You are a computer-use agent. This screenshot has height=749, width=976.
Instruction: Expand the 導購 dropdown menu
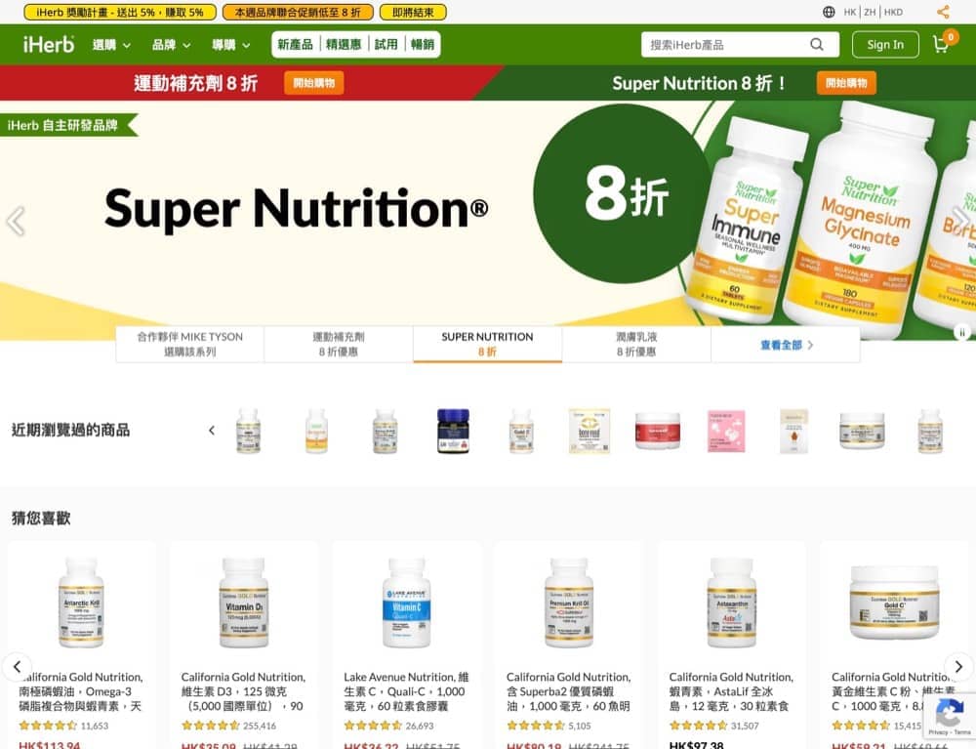[x=231, y=45]
